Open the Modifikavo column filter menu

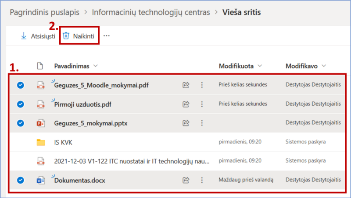click(324, 66)
